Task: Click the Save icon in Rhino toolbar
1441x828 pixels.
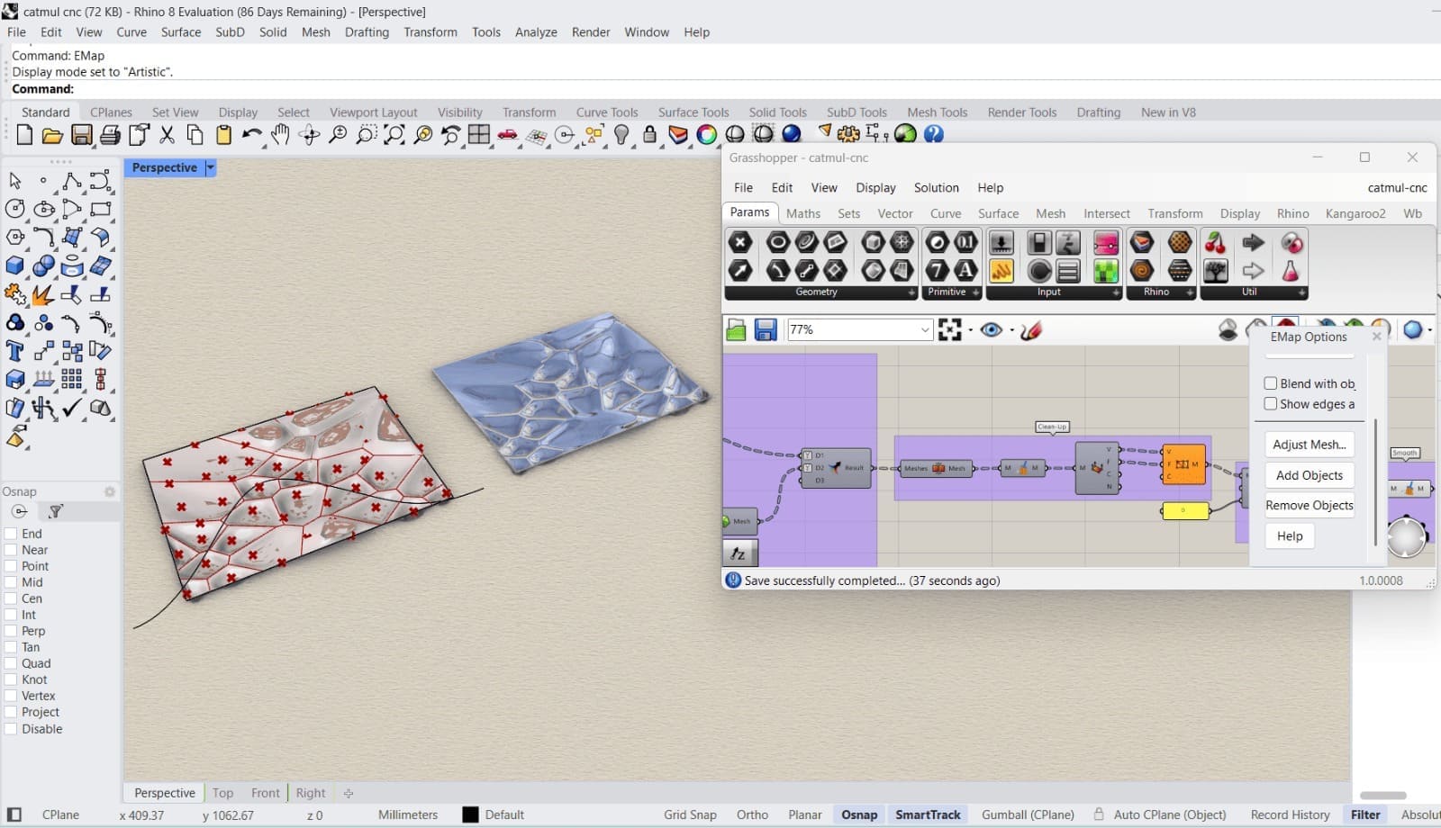Action: click(x=82, y=135)
